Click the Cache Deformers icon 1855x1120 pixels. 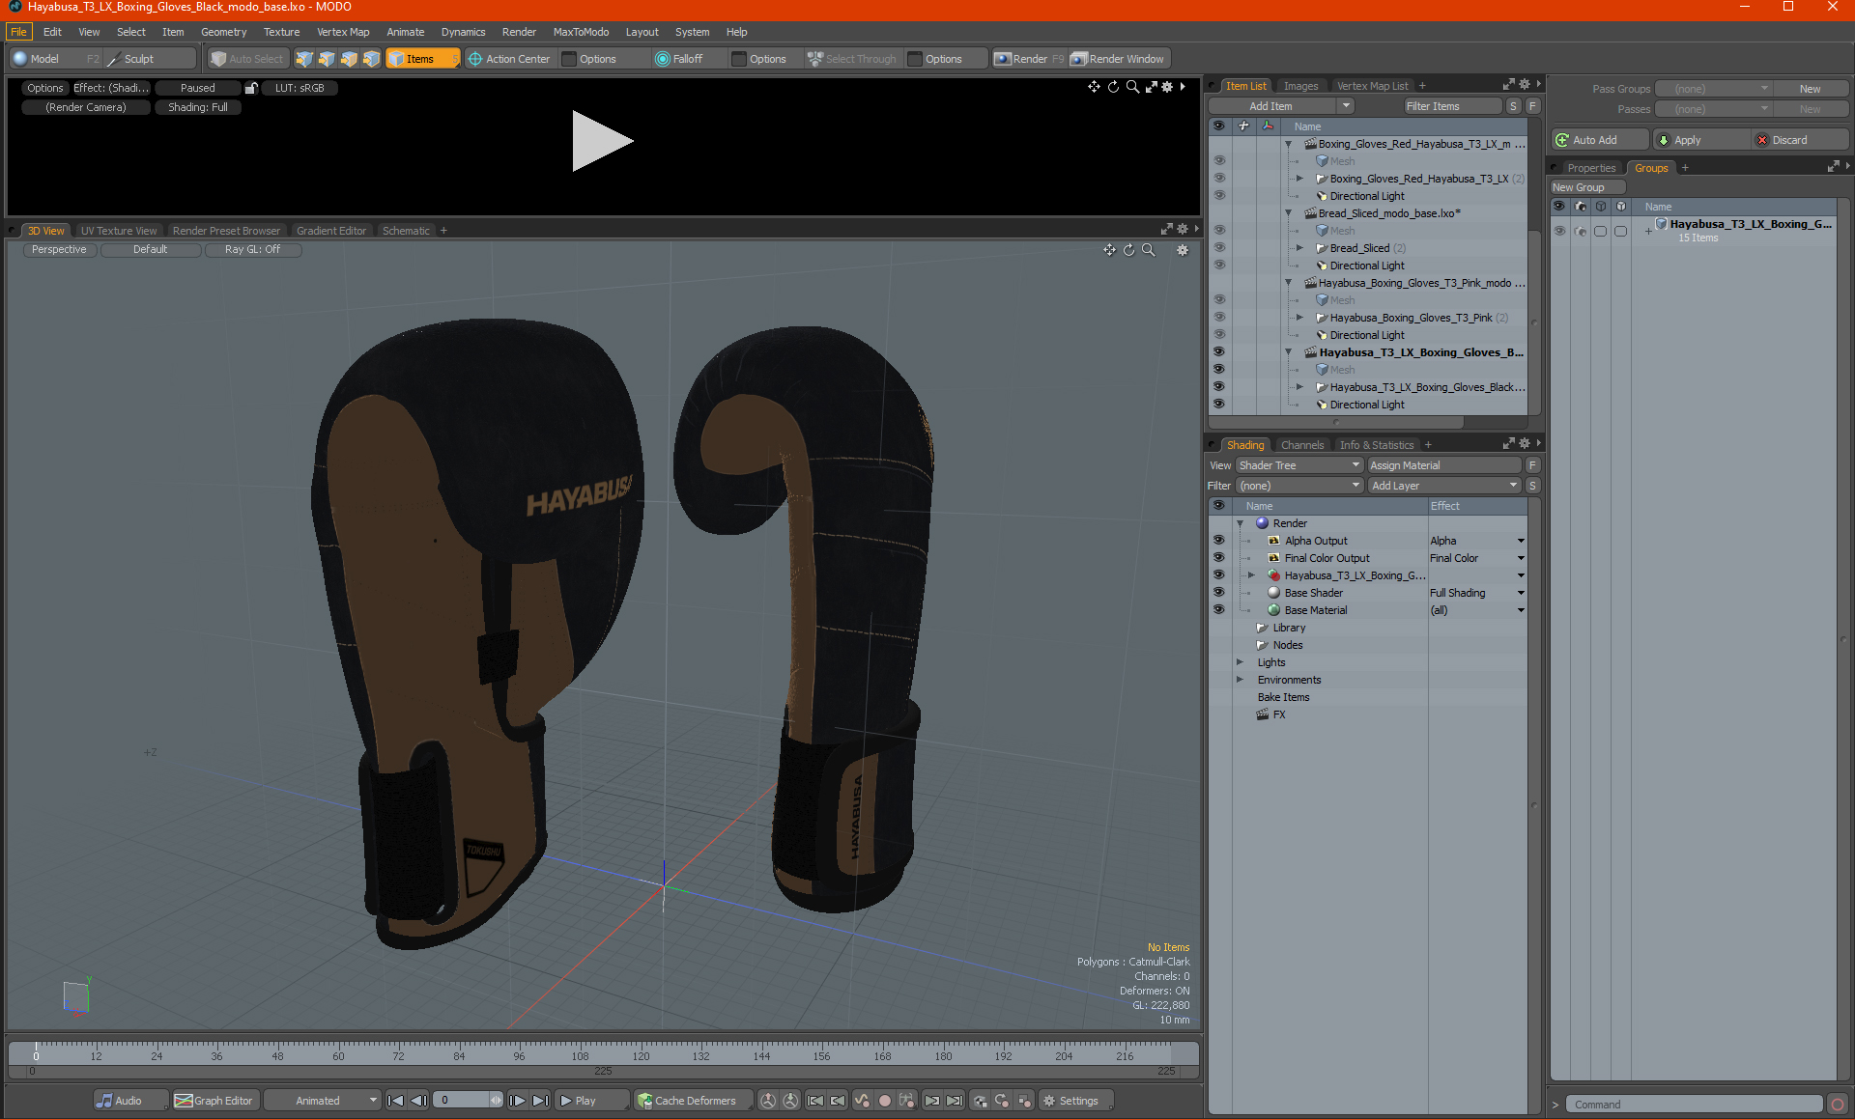(x=644, y=1101)
